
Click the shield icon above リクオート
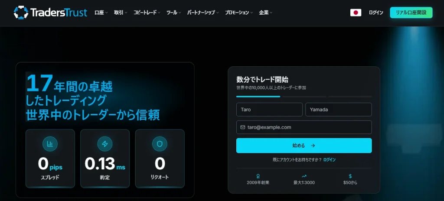160,144
